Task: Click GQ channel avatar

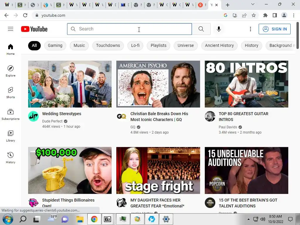Action: pos(122,116)
